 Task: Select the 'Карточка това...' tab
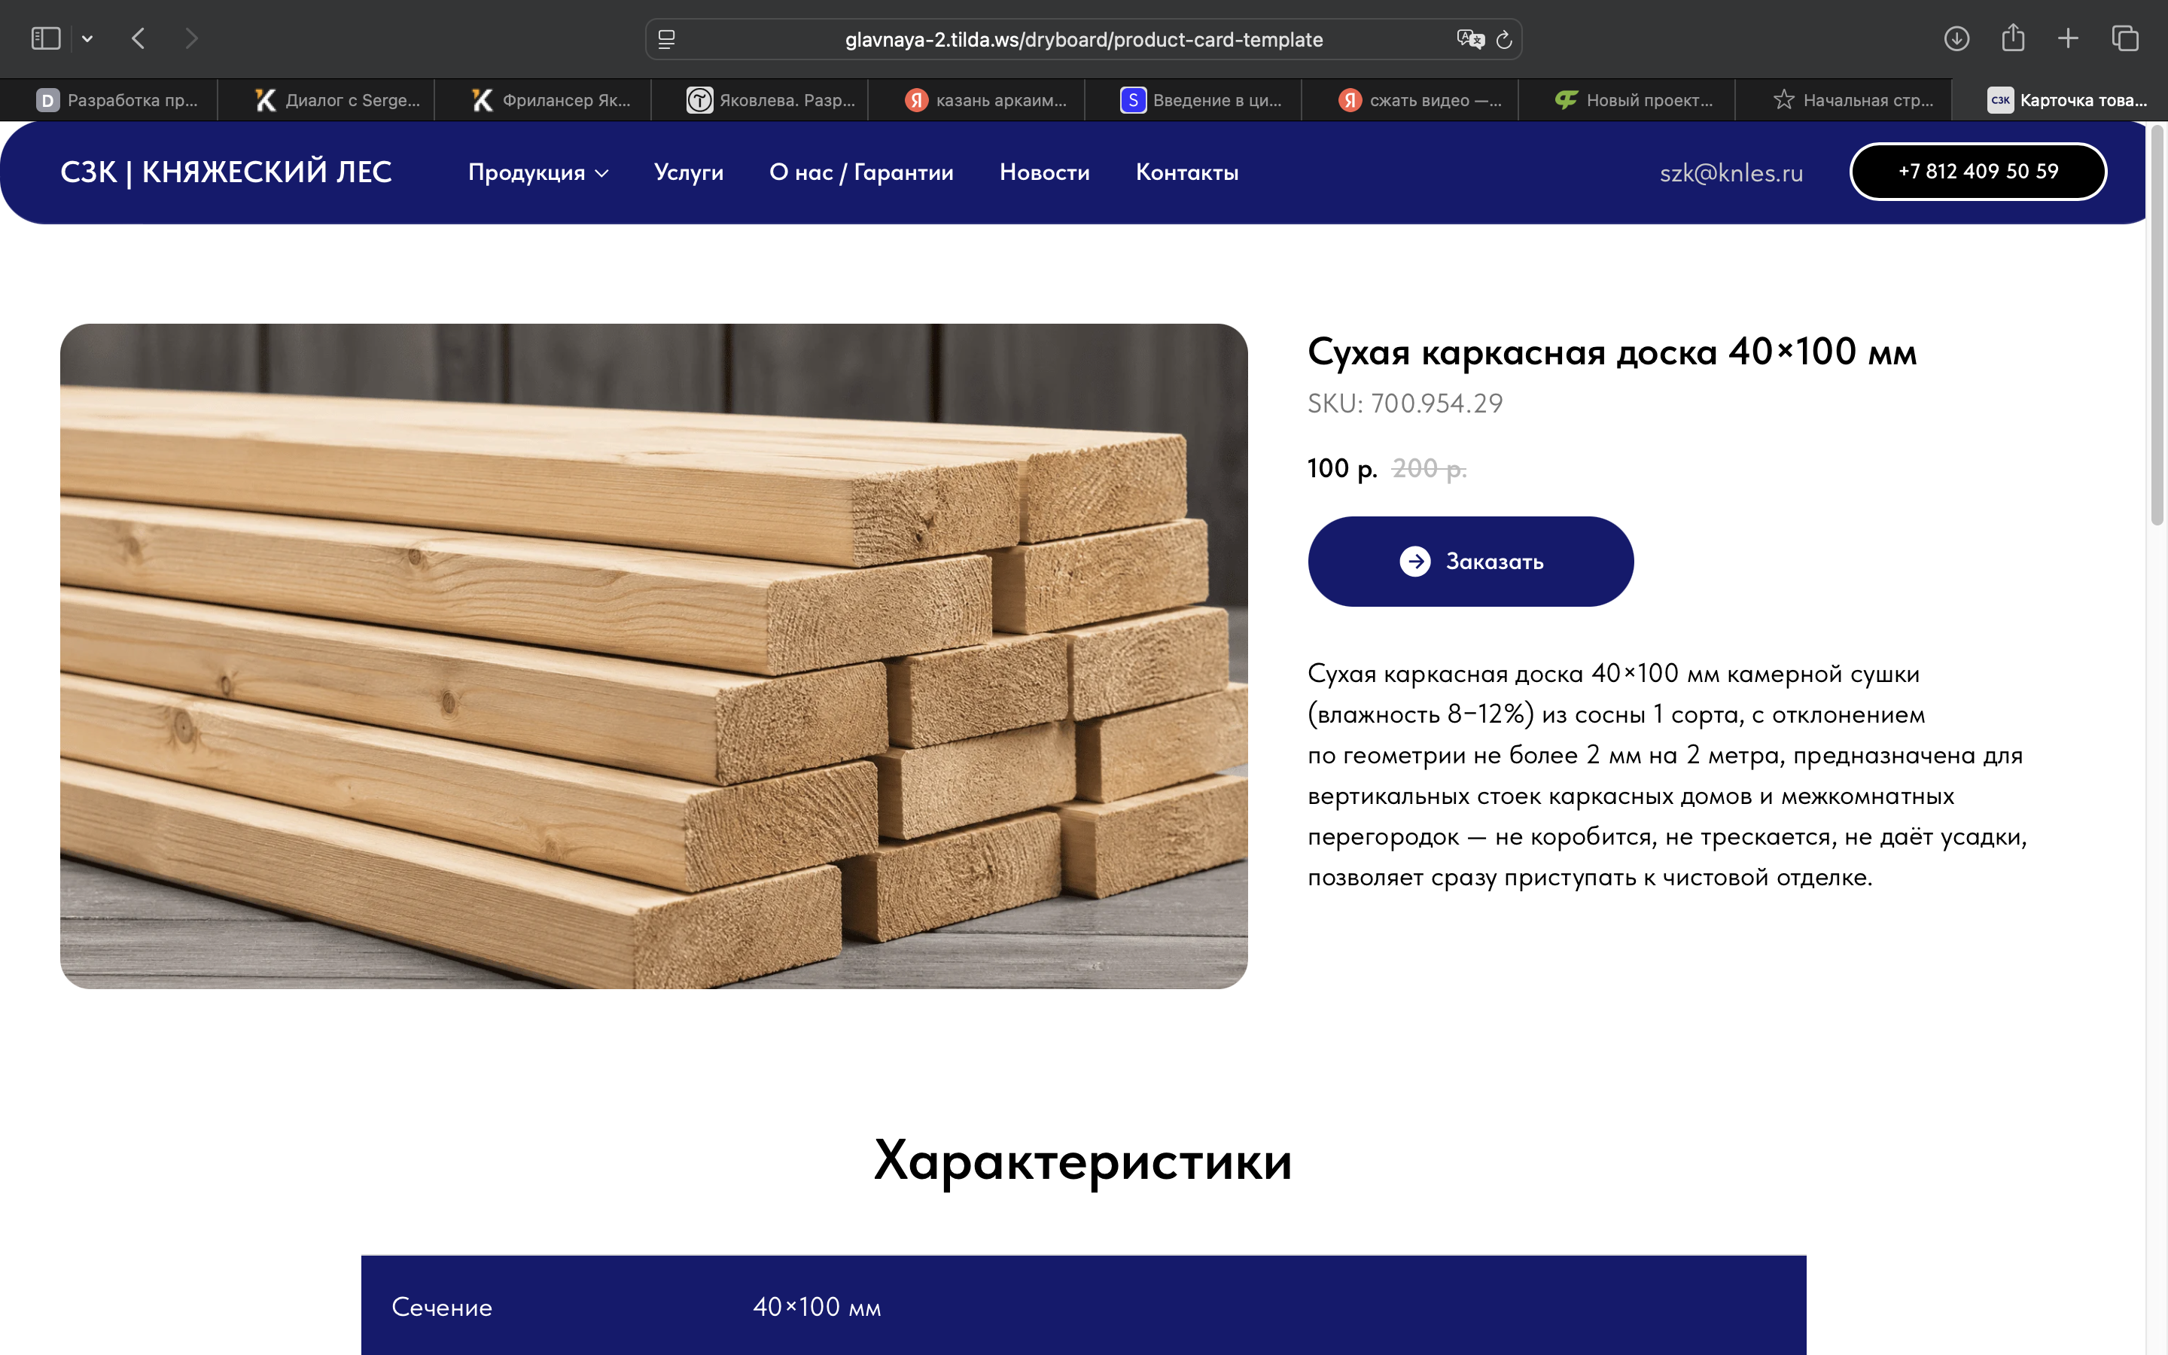[2060, 99]
